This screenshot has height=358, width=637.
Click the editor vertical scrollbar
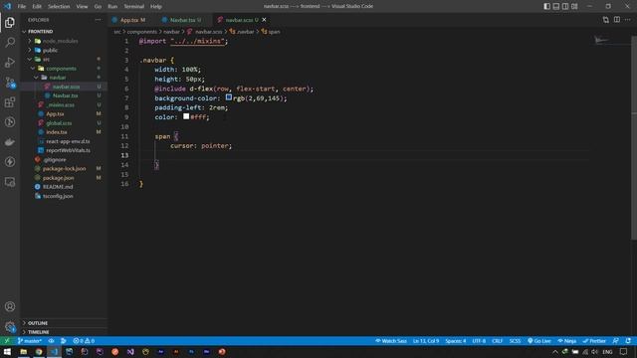click(x=634, y=138)
